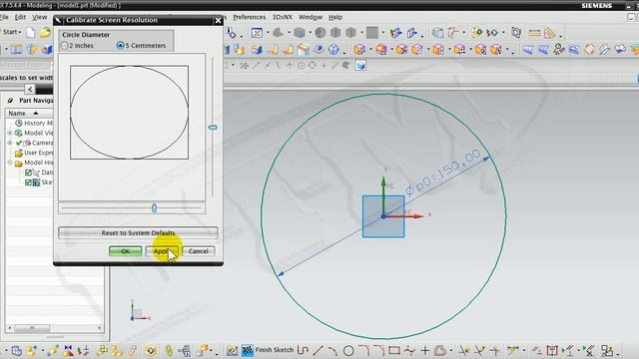Open the Start dropdown
This screenshot has width=639, height=359.
click(x=12, y=32)
